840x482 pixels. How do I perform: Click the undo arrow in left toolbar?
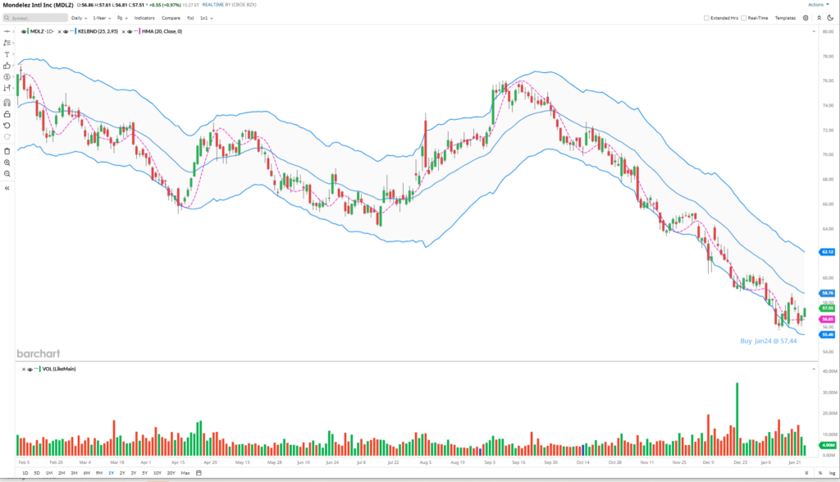coord(7,126)
